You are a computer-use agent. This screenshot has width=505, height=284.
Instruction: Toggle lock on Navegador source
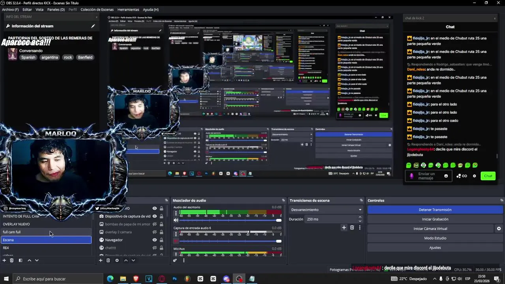161,240
